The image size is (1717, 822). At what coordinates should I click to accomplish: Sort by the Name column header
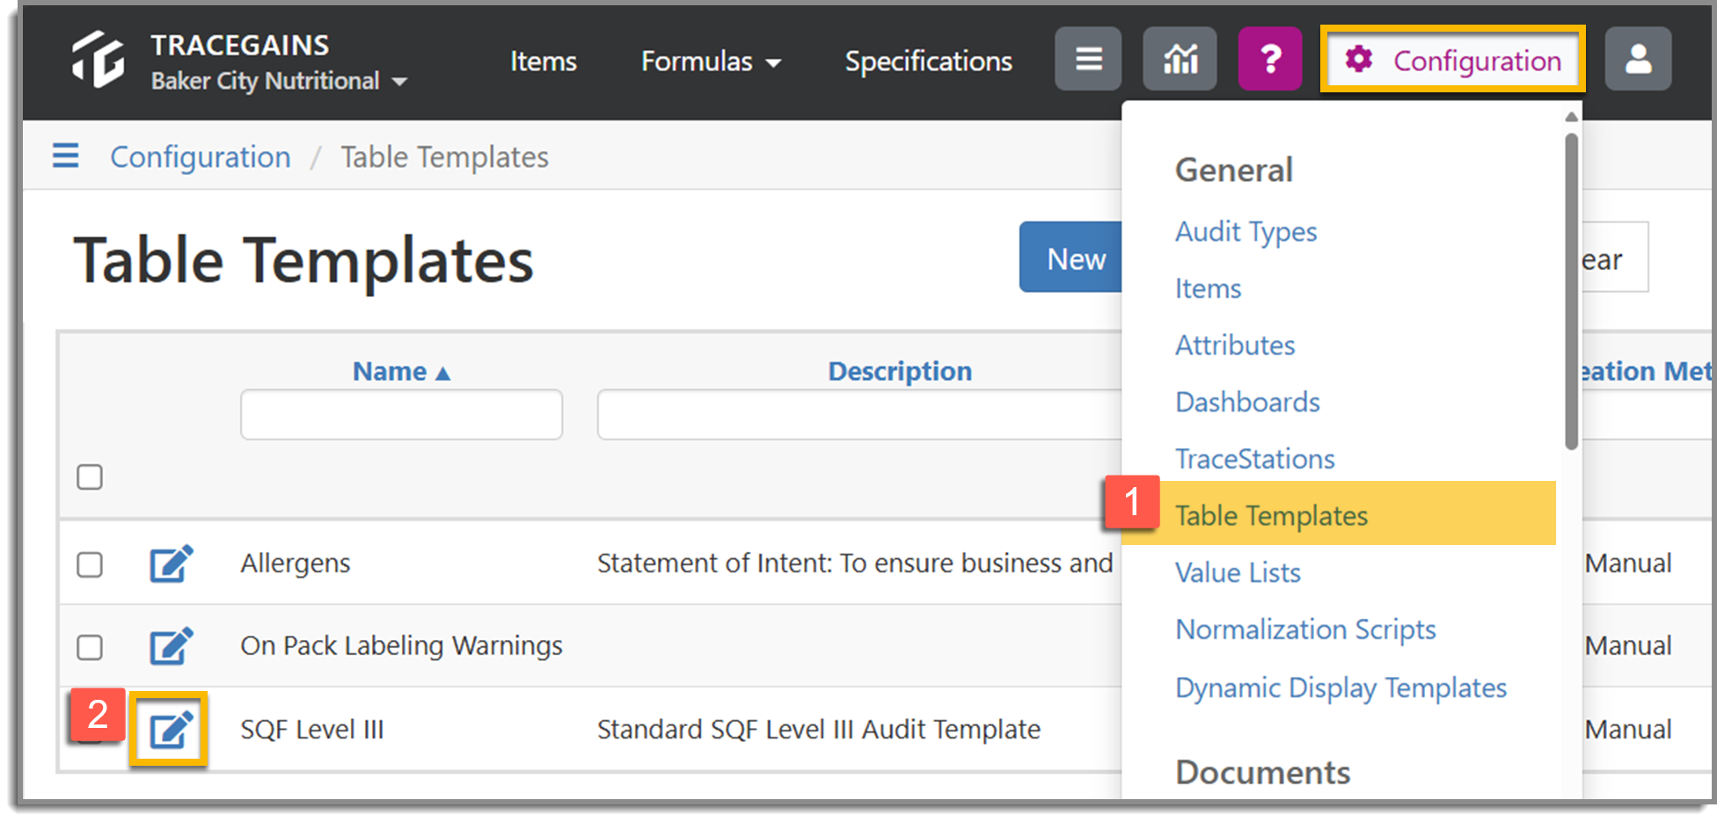coord(389,372)
